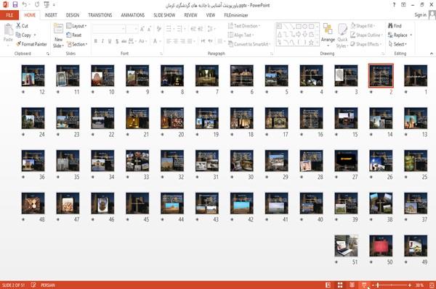Open the Arrange menu
This screenshot has width=436, height=289.
[x=328, y=34]
